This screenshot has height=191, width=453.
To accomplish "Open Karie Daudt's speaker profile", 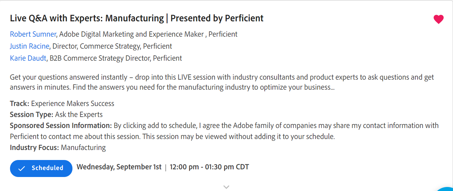I will click(x=28, y=58).
